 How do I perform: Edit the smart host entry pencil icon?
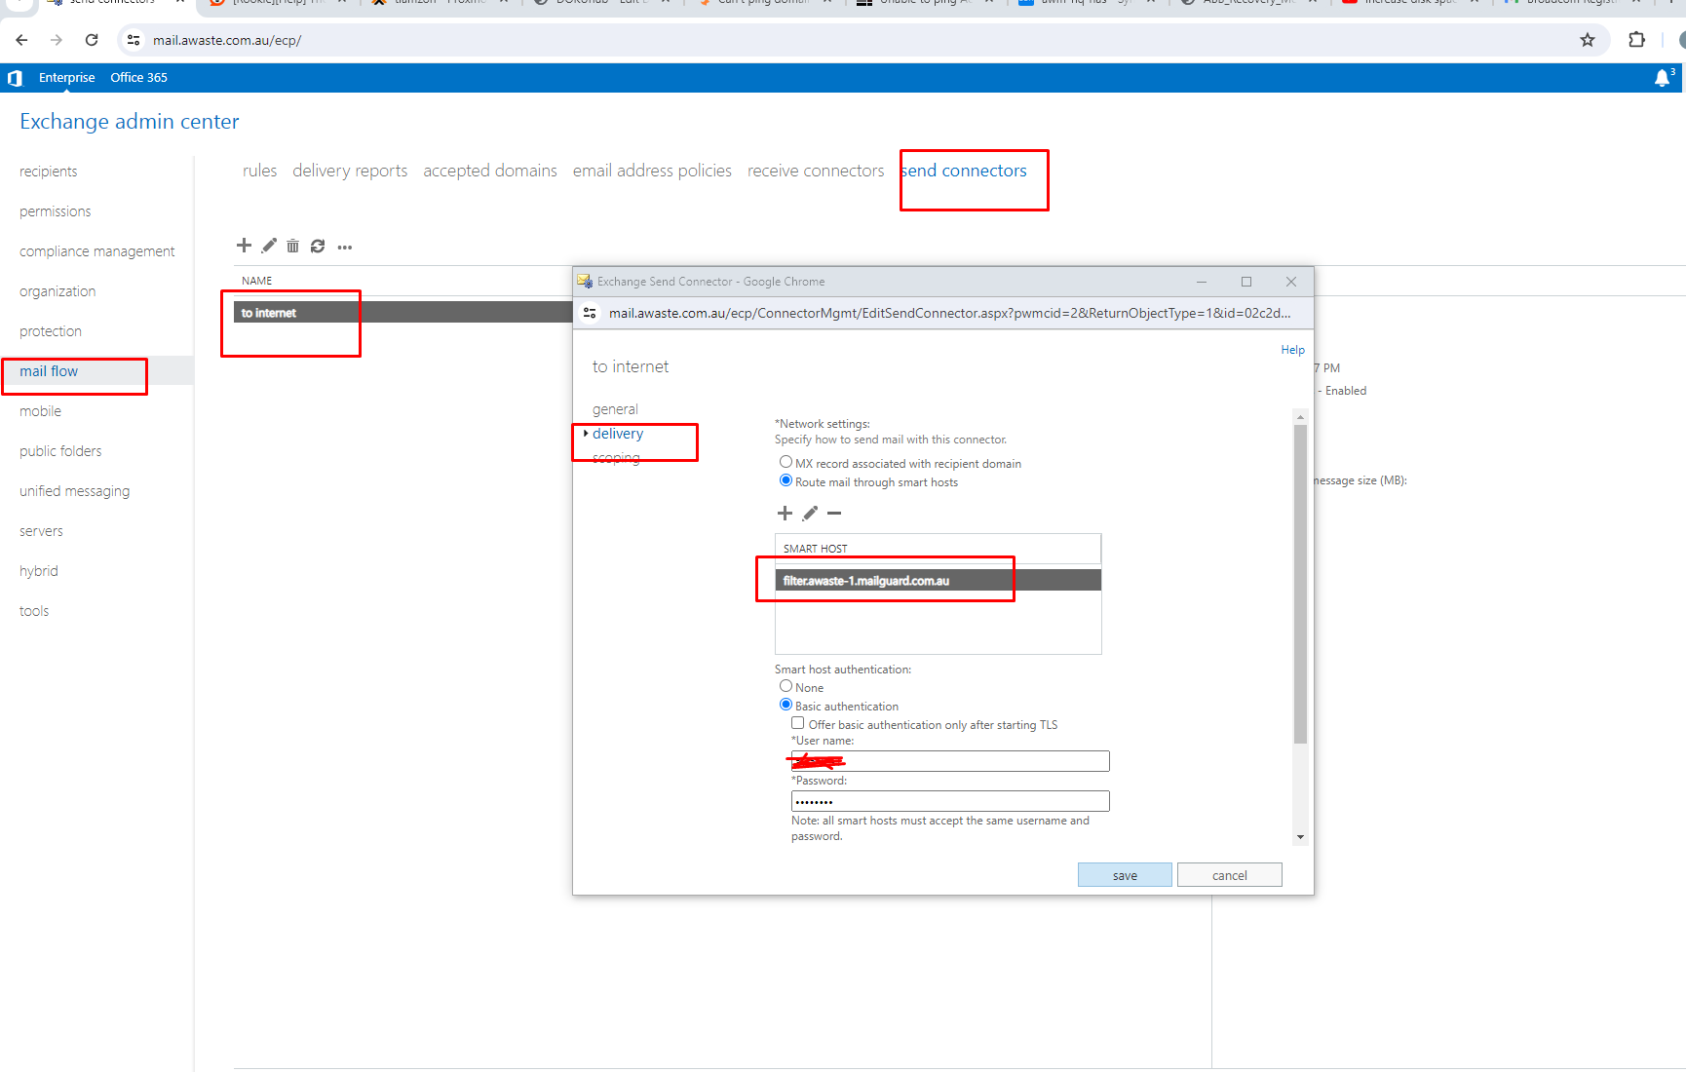pos(810,513)
